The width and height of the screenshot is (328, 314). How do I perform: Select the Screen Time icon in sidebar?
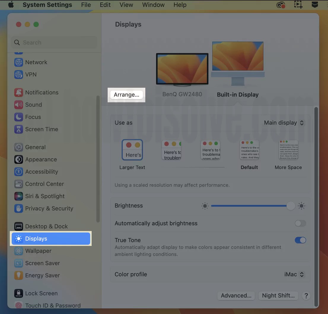[18, 129]
